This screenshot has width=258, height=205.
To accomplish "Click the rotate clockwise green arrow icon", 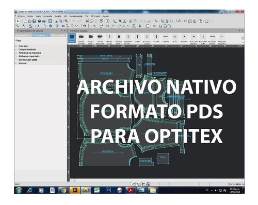I will [x=119, y=26].
